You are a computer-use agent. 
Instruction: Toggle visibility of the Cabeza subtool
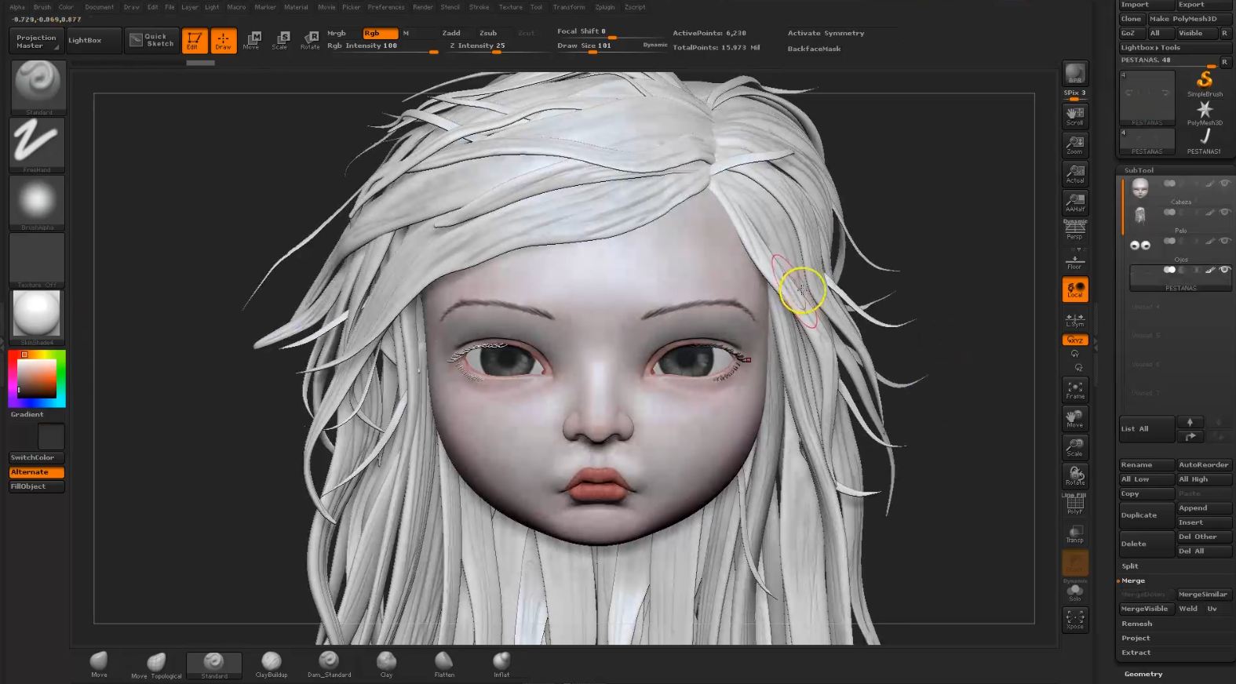click(1224, 183)
